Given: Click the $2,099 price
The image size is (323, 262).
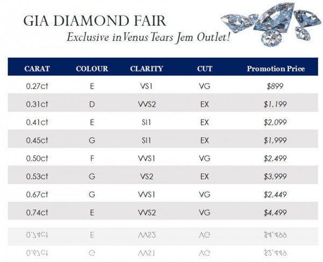Looking at the screenshot, I should pyautogui.click(x=275, y=122).
